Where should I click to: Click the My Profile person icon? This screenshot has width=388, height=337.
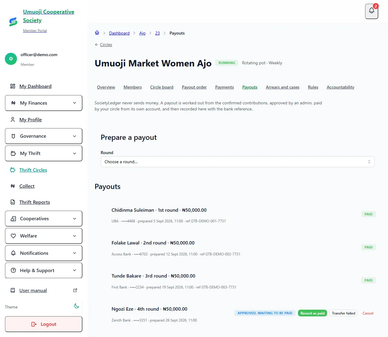pyautogui.click(x=13, y=120)
